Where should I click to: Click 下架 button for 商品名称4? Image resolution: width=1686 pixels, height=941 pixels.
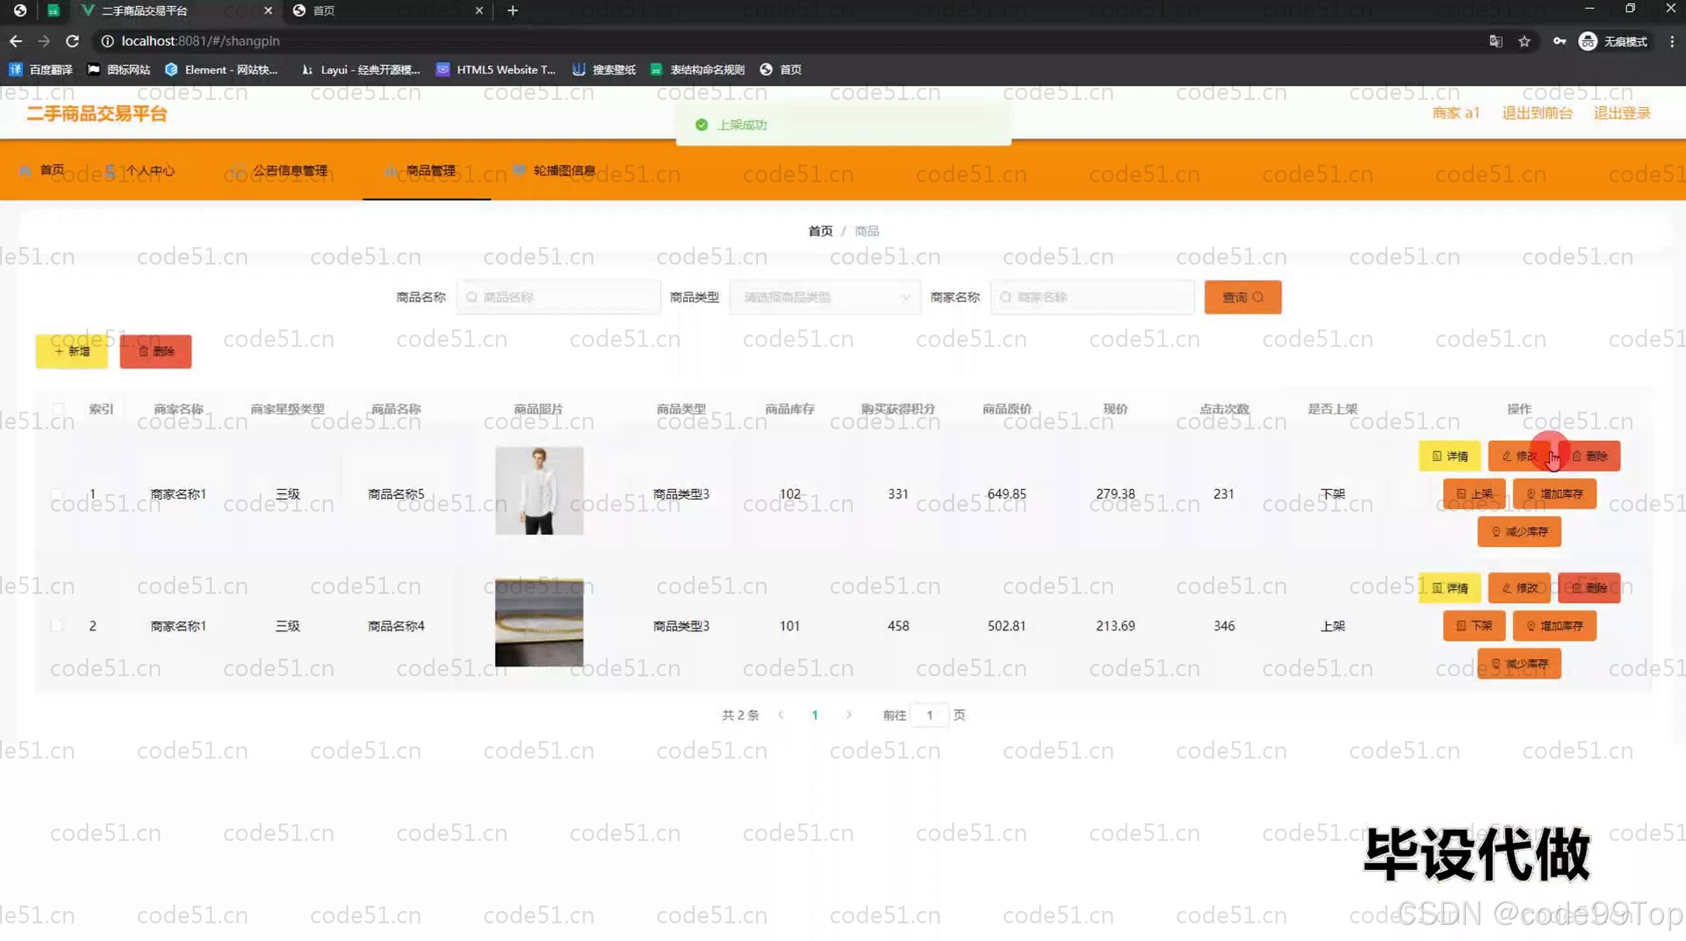(1474, 626)
